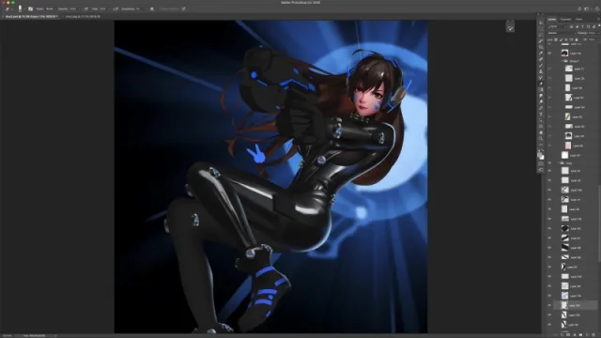Select the Rectangular Marquee tool
Viewport: 601px width, 338px height.
(x=541, y=29)
